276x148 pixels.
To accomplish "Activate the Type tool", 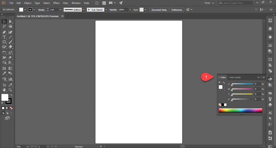I will coord(4,37).
